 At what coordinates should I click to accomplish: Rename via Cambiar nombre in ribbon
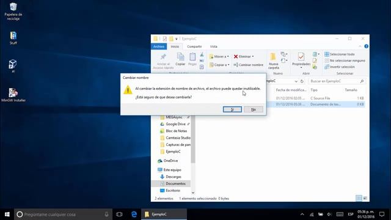point(249,65)
